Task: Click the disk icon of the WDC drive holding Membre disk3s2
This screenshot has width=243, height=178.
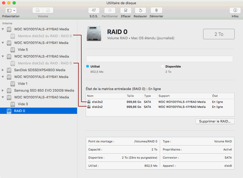Action: (9, 29)
